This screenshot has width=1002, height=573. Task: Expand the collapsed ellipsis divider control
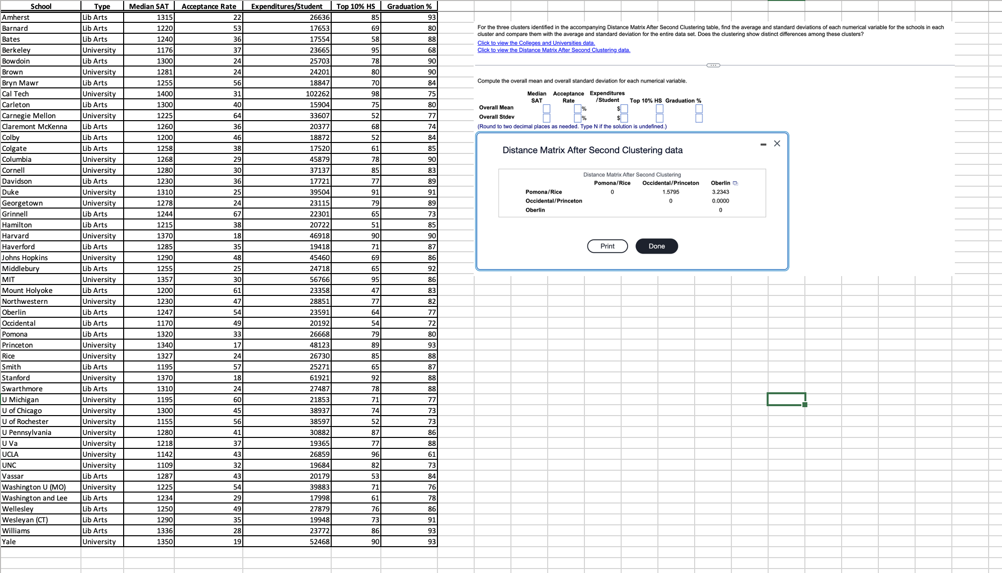coord(714,65)
